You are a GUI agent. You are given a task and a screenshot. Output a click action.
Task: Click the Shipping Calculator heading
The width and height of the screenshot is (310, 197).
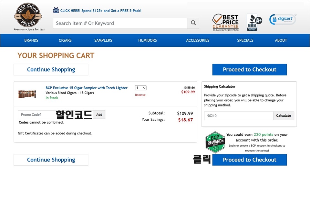tap(220, 86)
